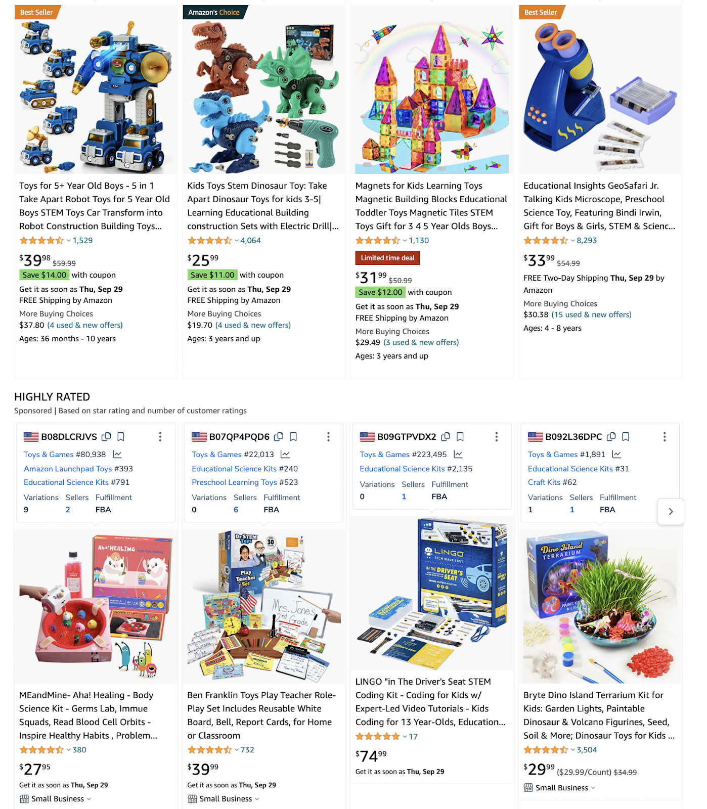Bookmark product B092L36DPC
Viewport: 707px width, 809px height.
point(626,436)
